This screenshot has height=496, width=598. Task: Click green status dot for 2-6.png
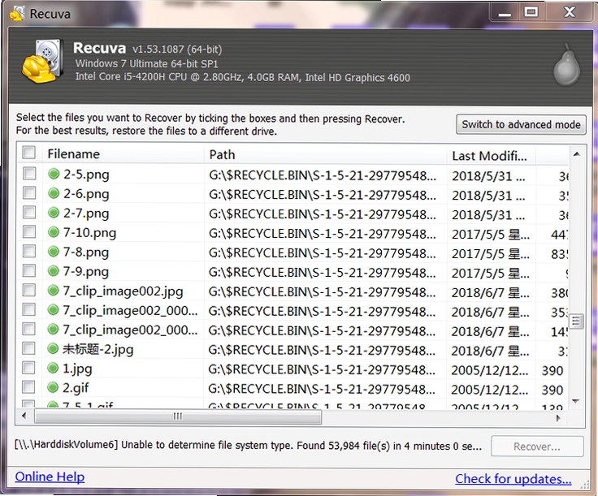pos(54,193)
